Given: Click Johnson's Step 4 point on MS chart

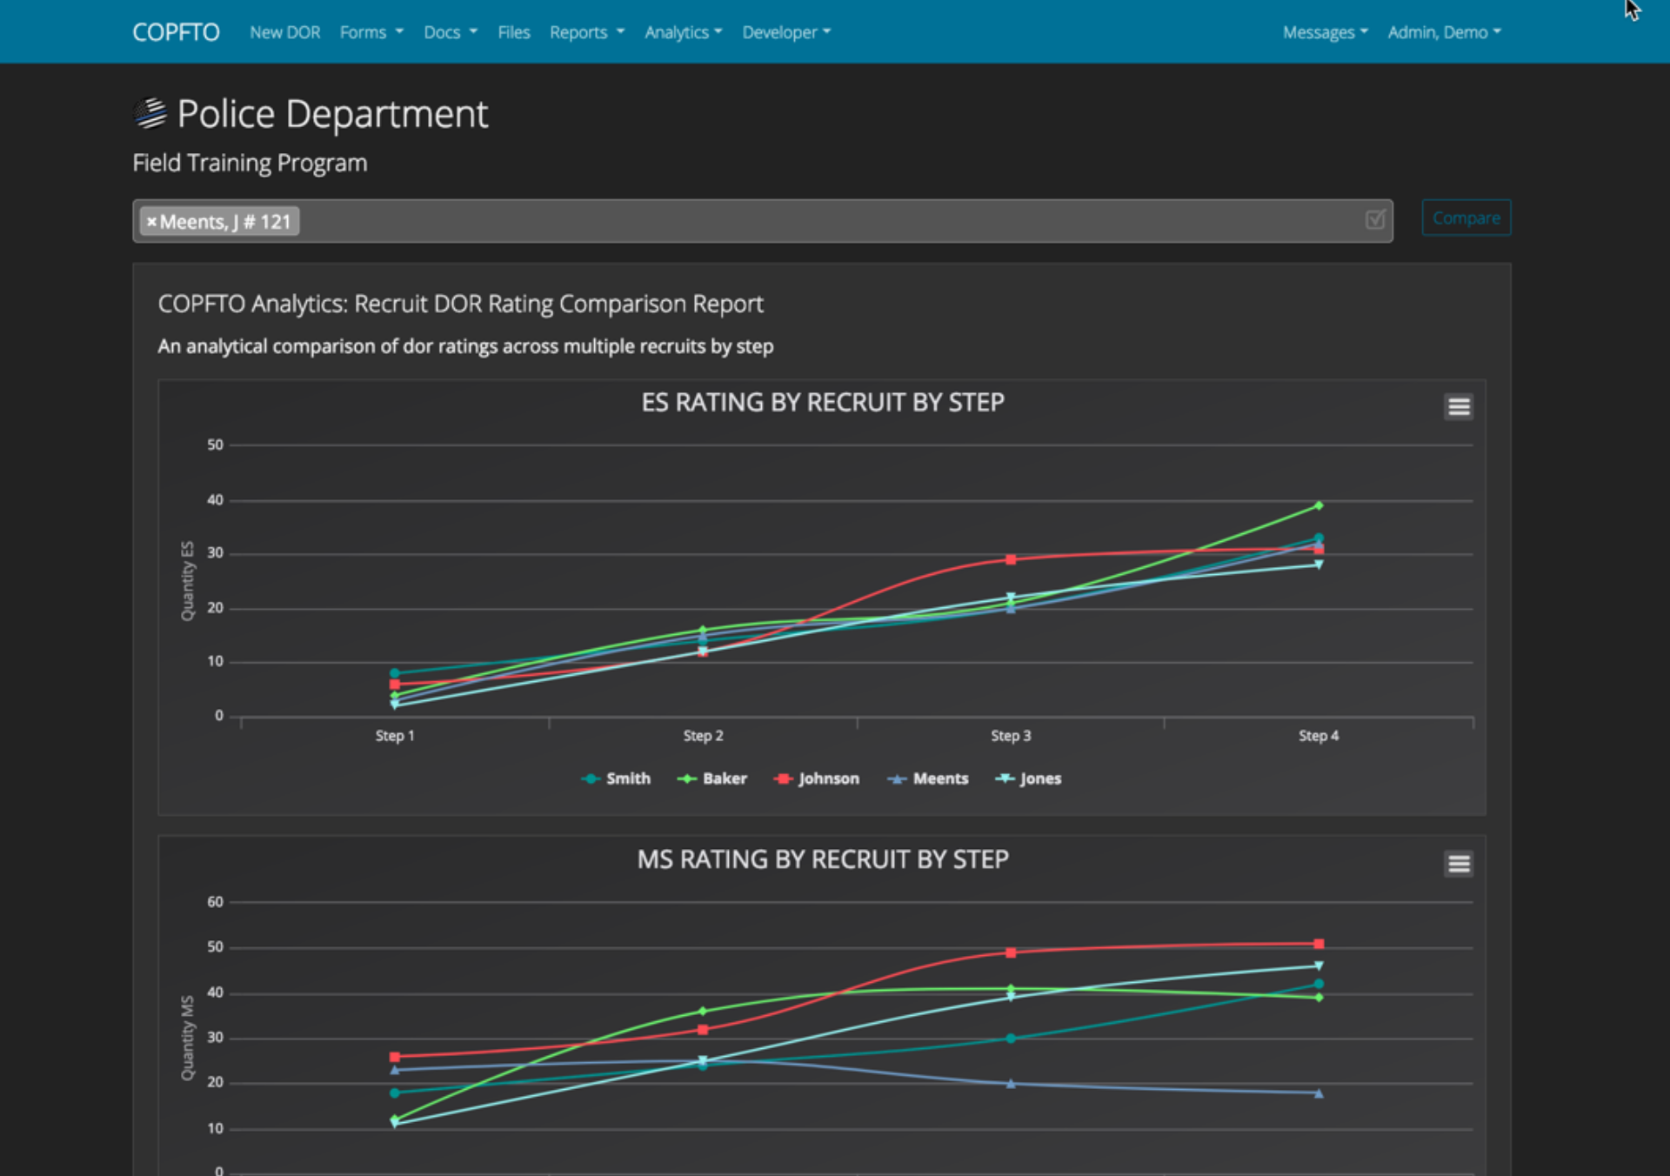Looking at the screenshot, I should point(1319,944).
